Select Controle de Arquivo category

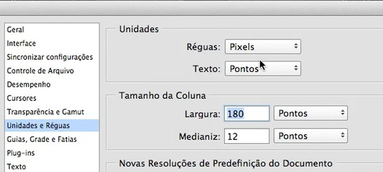40,71
